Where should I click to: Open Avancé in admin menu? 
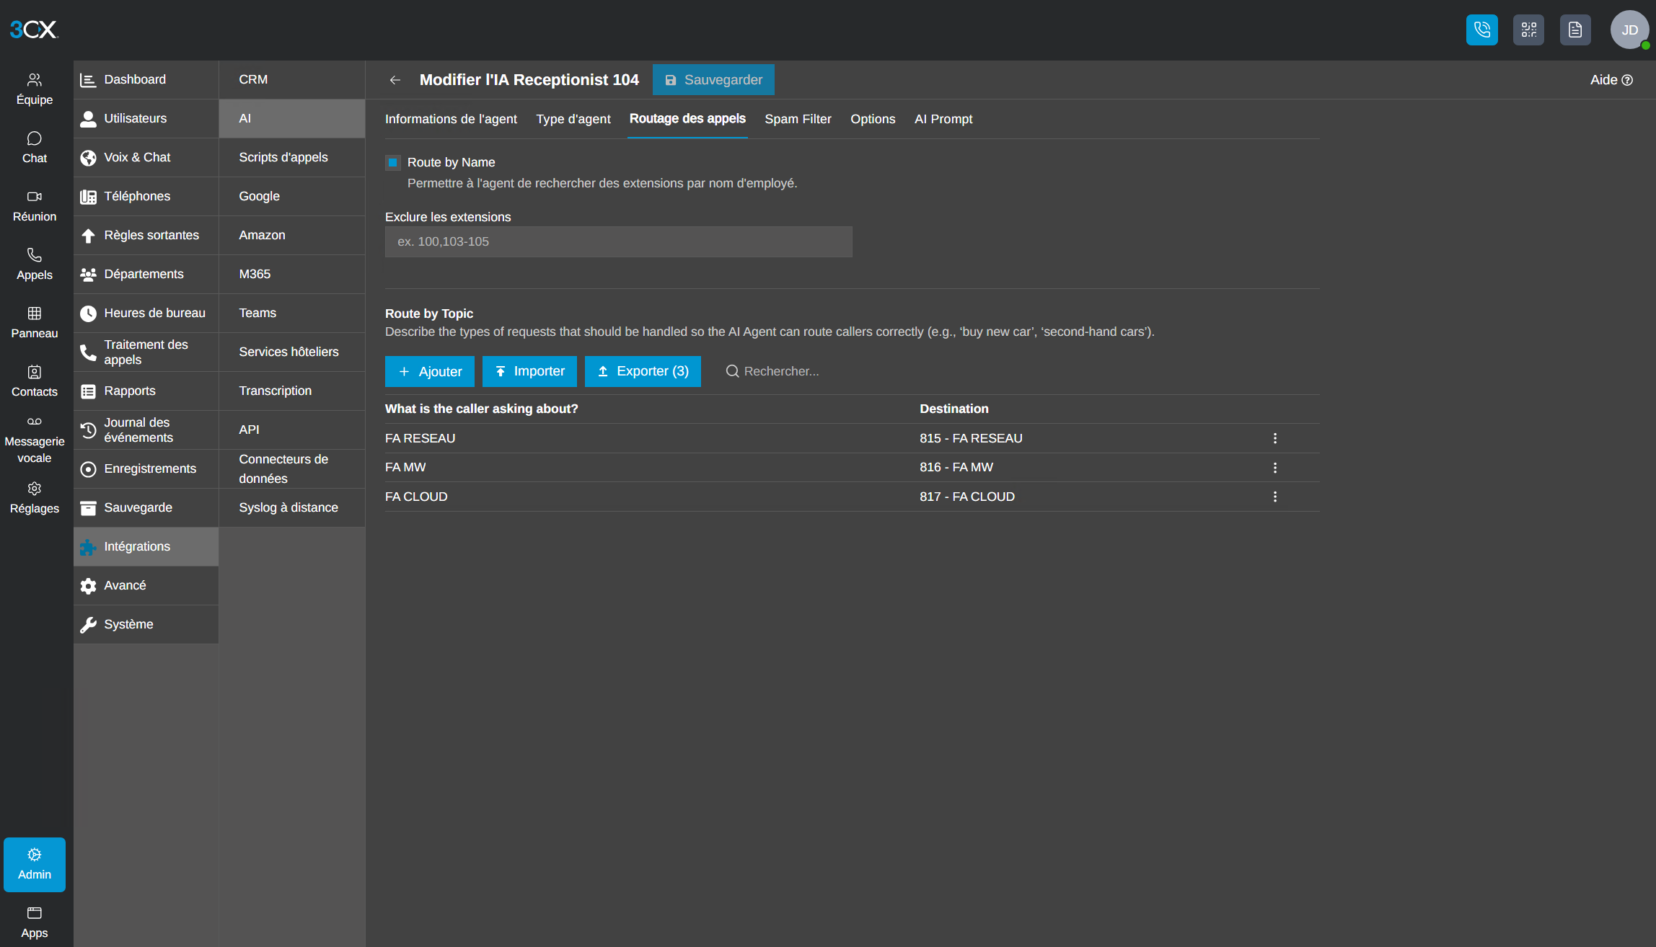[146, 586]
